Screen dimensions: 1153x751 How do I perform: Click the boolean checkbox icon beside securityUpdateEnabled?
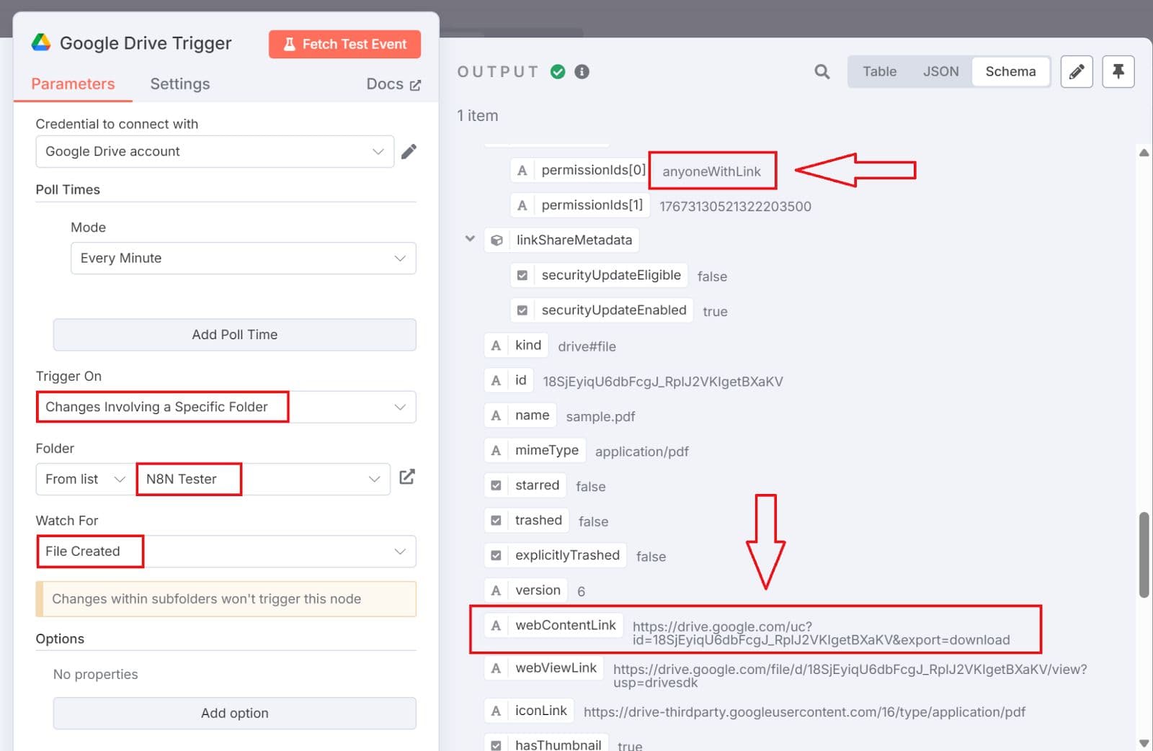tap(522, 310)
